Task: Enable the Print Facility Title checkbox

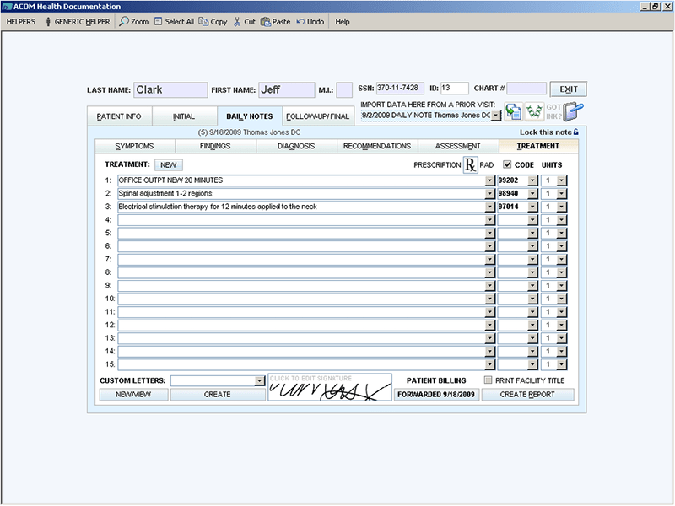Action: coord(488,380)
